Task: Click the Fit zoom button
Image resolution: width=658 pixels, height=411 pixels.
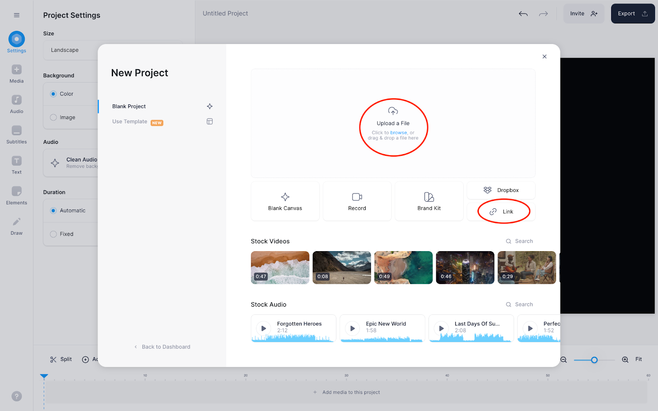Action: 638,359
